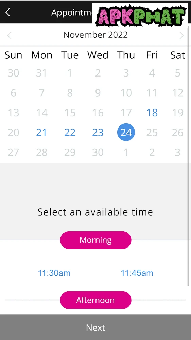Advance to next month with arrow
This screenshot has width=191, height=340.
coord(182,35)
